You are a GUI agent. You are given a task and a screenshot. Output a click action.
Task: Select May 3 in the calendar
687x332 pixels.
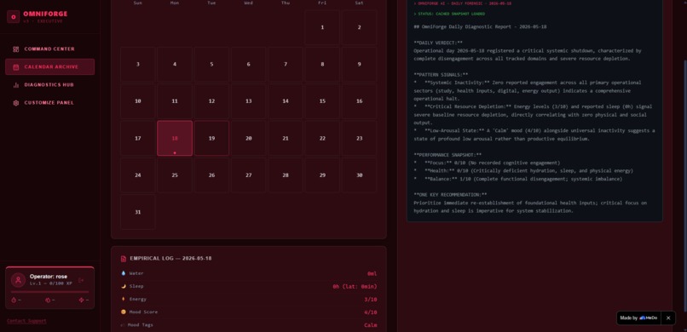click(x=138, y=65)
